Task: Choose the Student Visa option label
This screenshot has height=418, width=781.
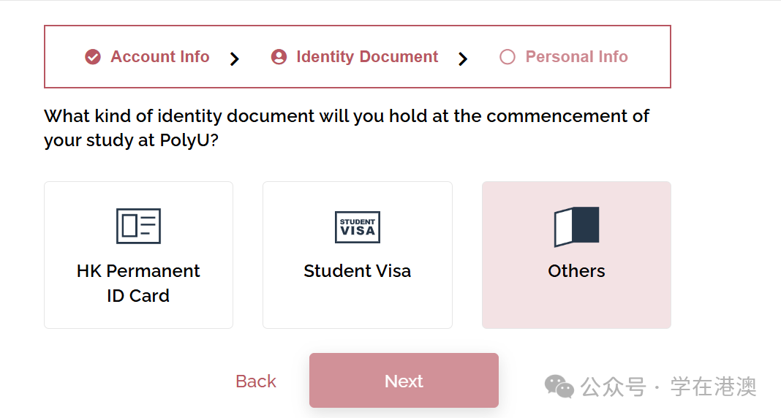Action: coord(357,271)
